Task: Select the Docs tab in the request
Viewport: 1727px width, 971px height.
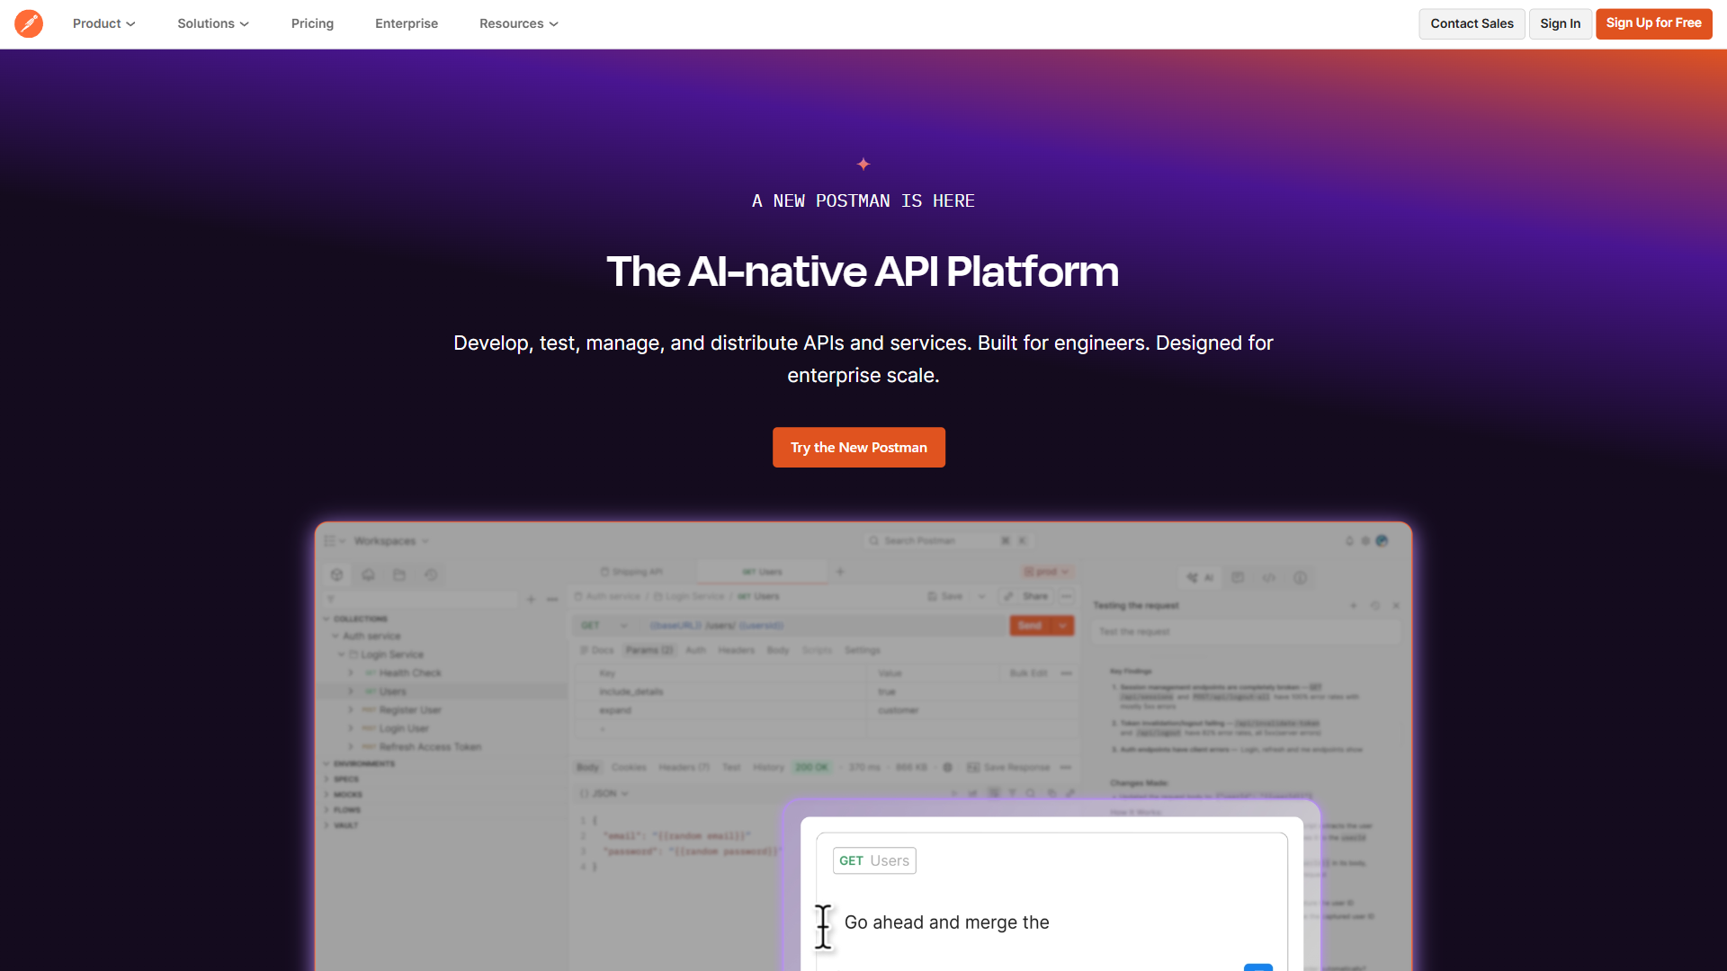Action: click(x=596, y=650)
